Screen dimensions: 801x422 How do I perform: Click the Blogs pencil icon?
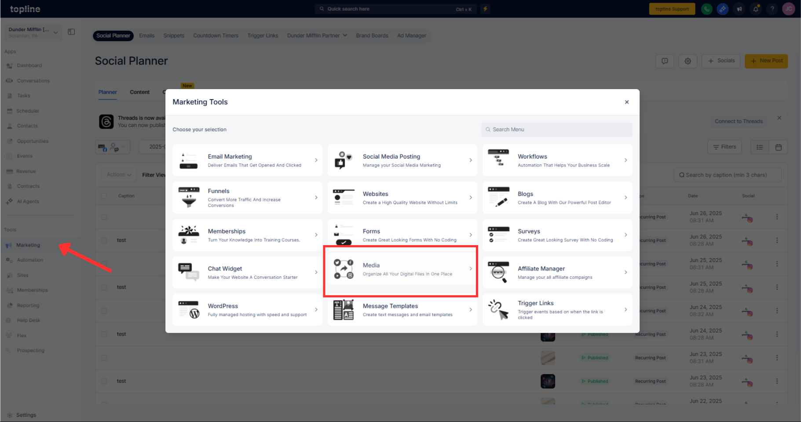[498, 197]
